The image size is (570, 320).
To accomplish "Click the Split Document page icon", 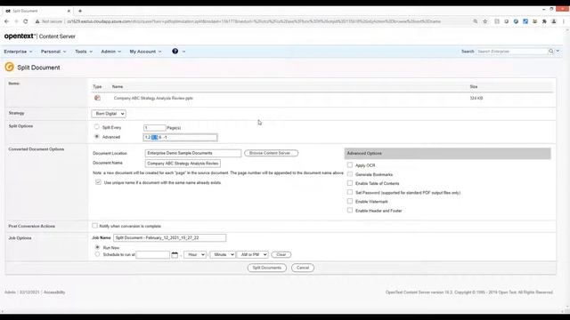I will [x=10, y=68].
